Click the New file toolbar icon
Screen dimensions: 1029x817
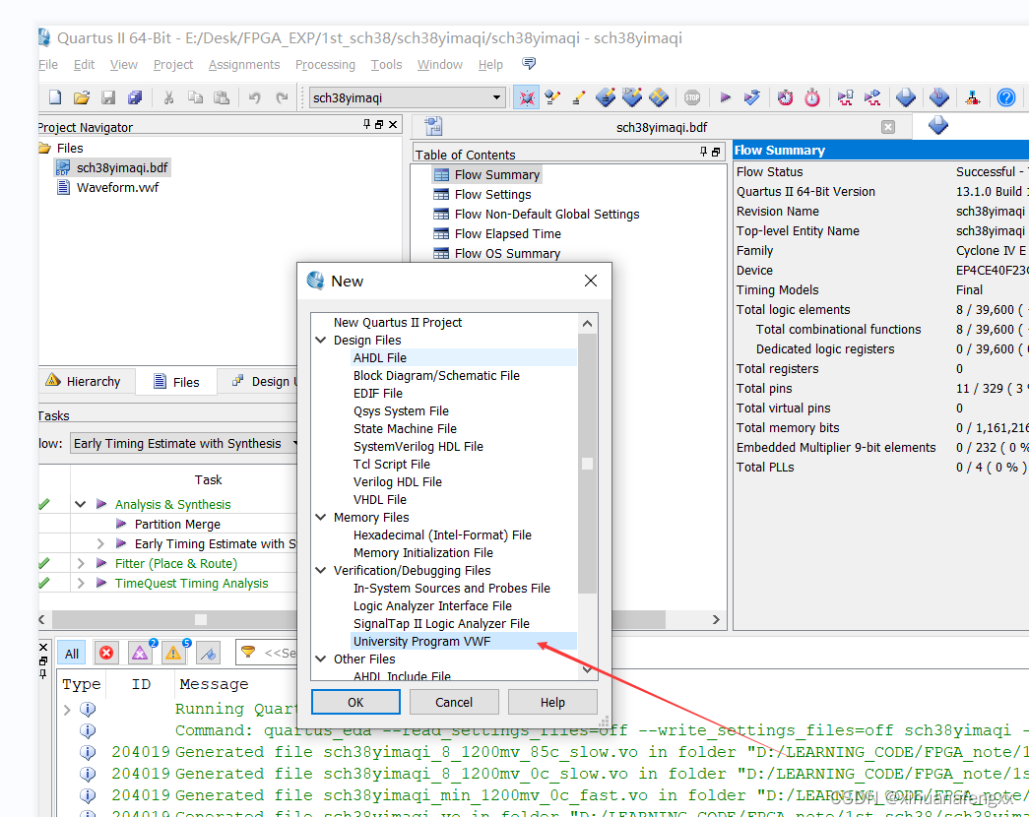[55, 97]
